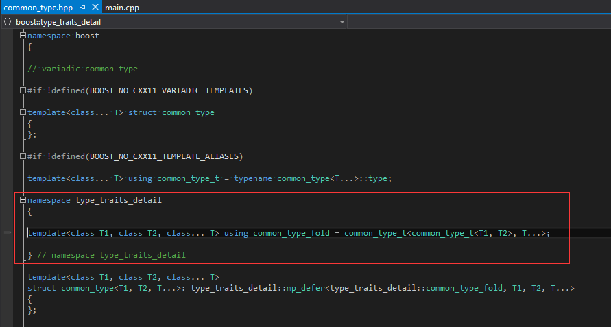Click the "struct" keyword before common_type<T1, T2, T...>
The image size is (611, 327).
pos(42,288)
